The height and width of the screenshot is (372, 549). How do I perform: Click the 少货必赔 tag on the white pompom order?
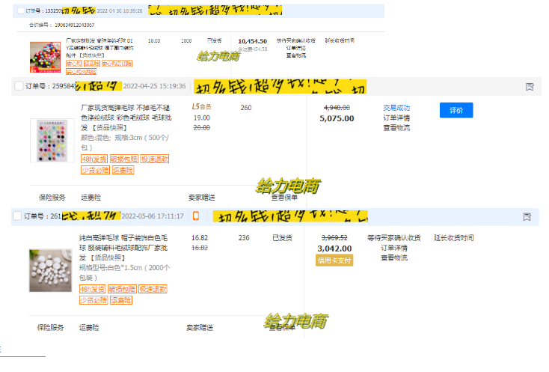93,300
